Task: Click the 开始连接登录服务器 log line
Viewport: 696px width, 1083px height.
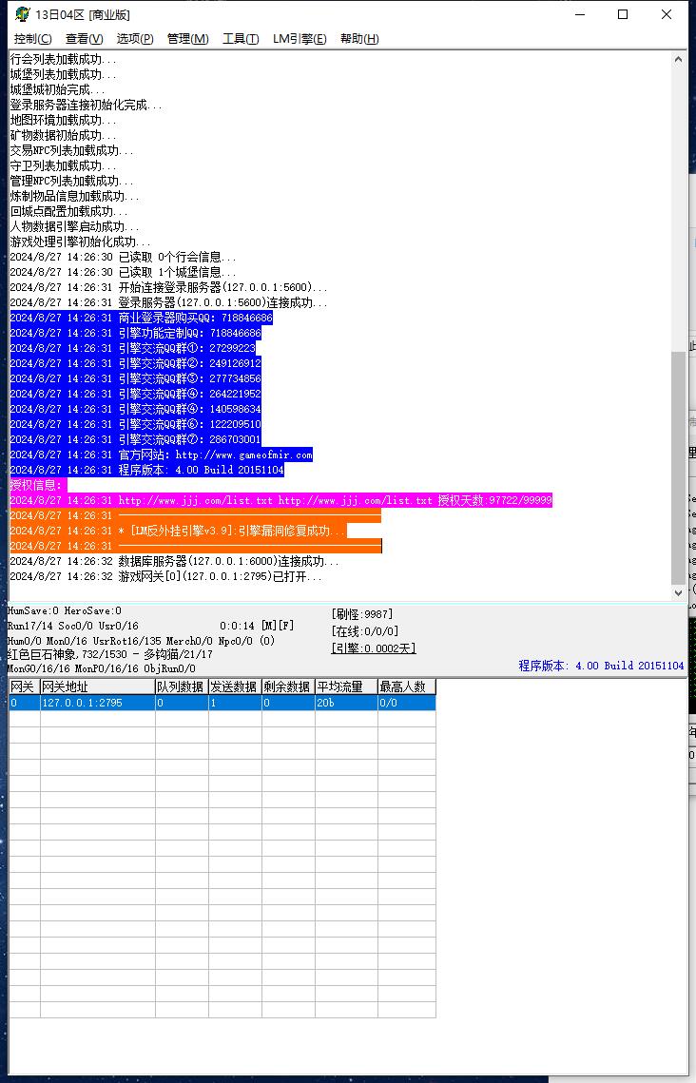Action: [x=168, y=287]
